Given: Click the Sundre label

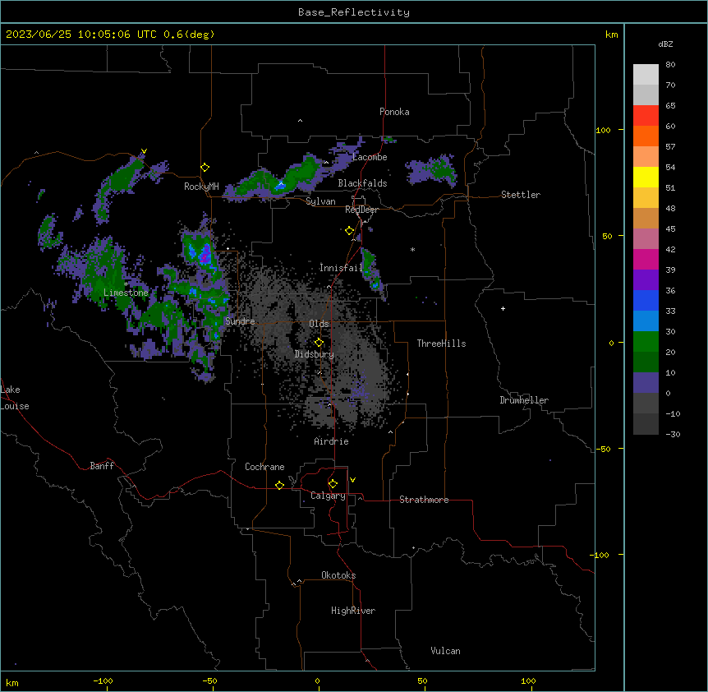Looking at the screenshot, I should coord(240,321).
